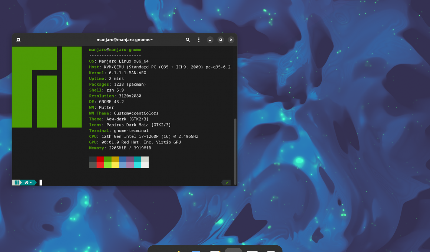The height and width of the screenshot is (252, 430).
Task: Click the green manjaro@manjaro-gnome header line
Action: (115, 50)
